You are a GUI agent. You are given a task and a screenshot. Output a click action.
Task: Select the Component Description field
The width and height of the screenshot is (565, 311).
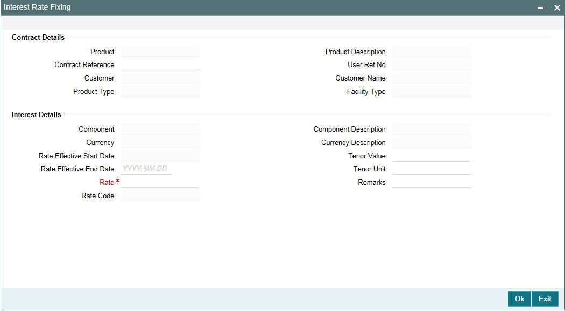432,129
